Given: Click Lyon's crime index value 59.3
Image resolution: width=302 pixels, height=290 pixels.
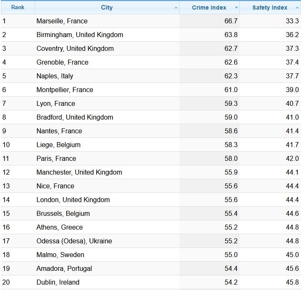Looking at the screenshot, I should pyautogui.click(x=231, y=103).
